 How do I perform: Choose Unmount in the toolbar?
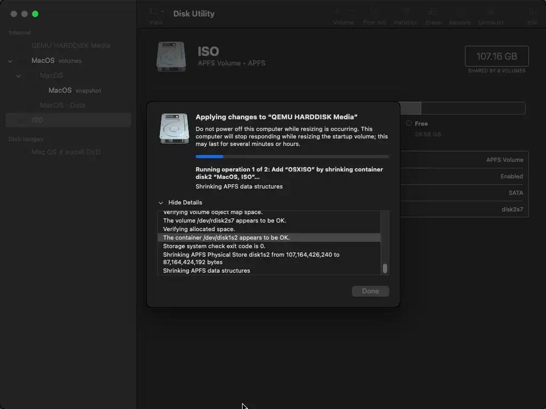click(491, 17)
